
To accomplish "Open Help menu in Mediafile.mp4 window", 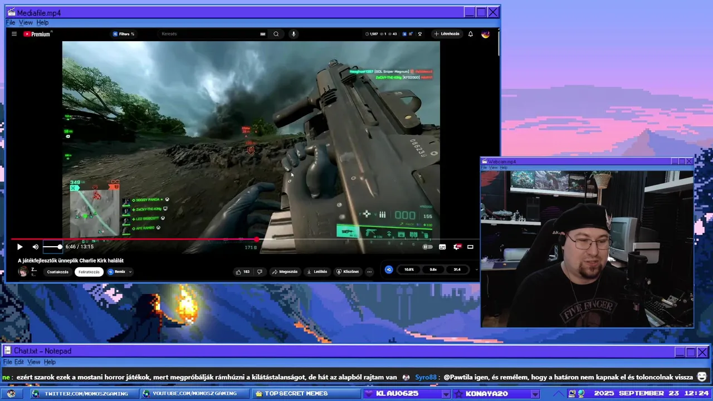I will 42,23.
